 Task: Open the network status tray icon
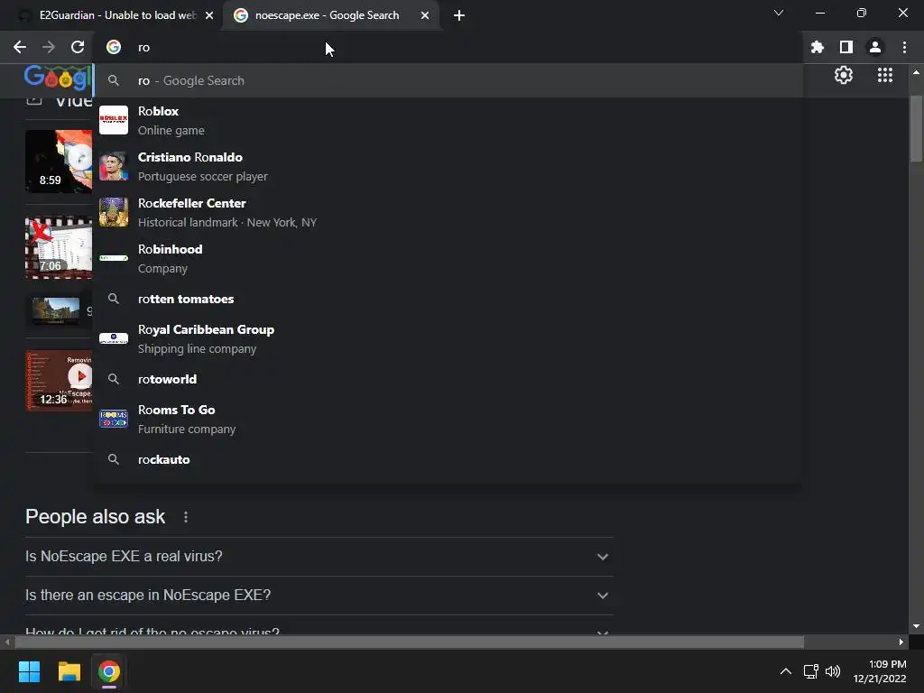810,671
